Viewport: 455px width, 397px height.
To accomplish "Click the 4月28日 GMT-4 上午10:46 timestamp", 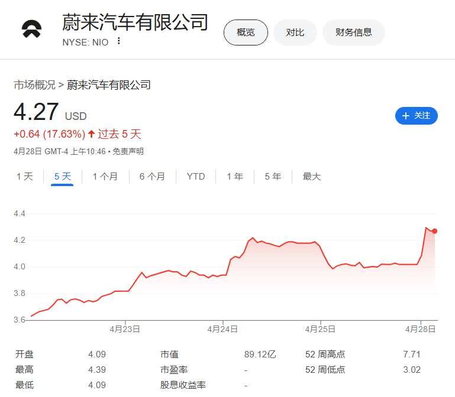I will click(x=60, y=151).
